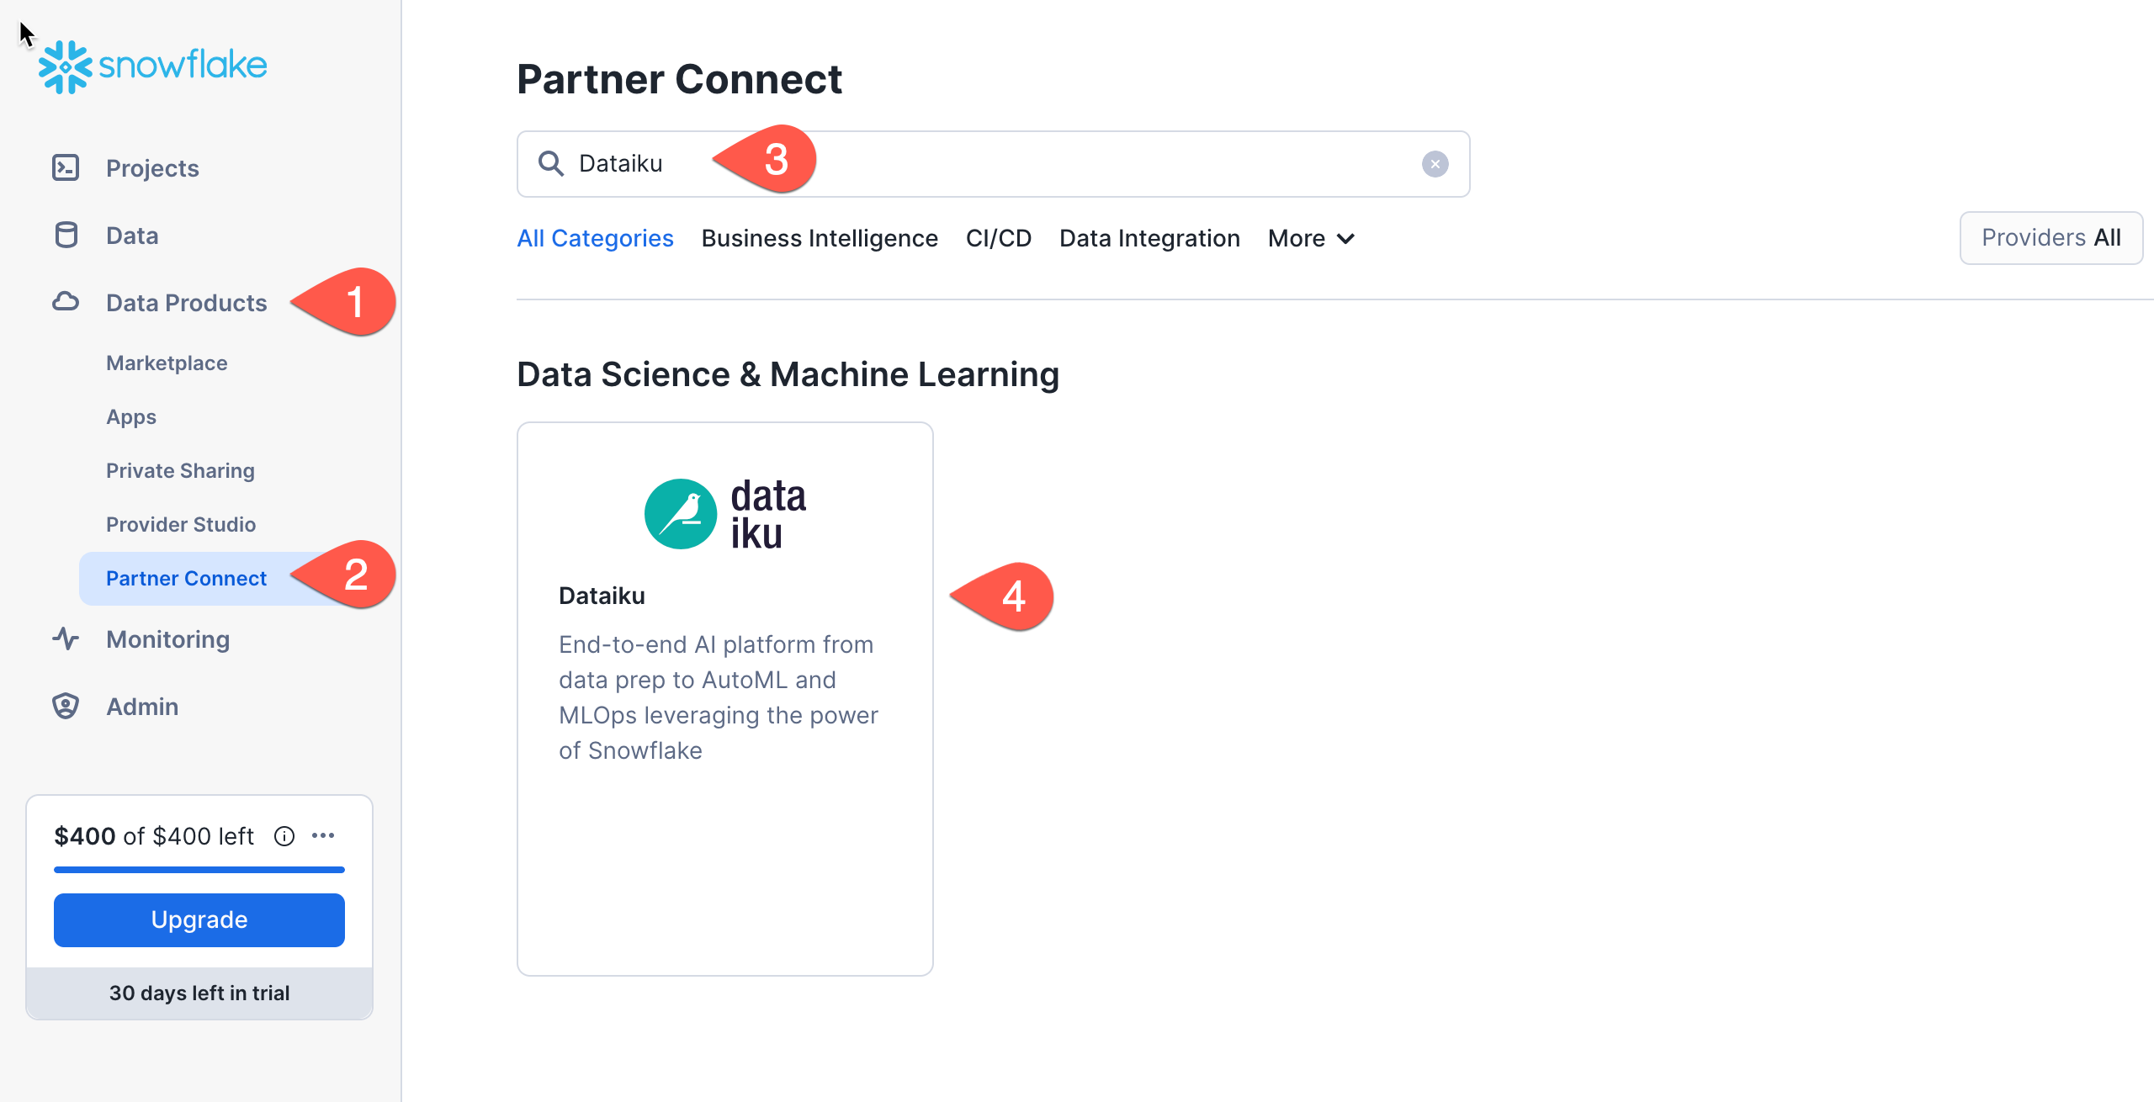Collapse the Data Products section
The width and height of the screenshot is (2154, 1102).
click(x=186, y=303)
